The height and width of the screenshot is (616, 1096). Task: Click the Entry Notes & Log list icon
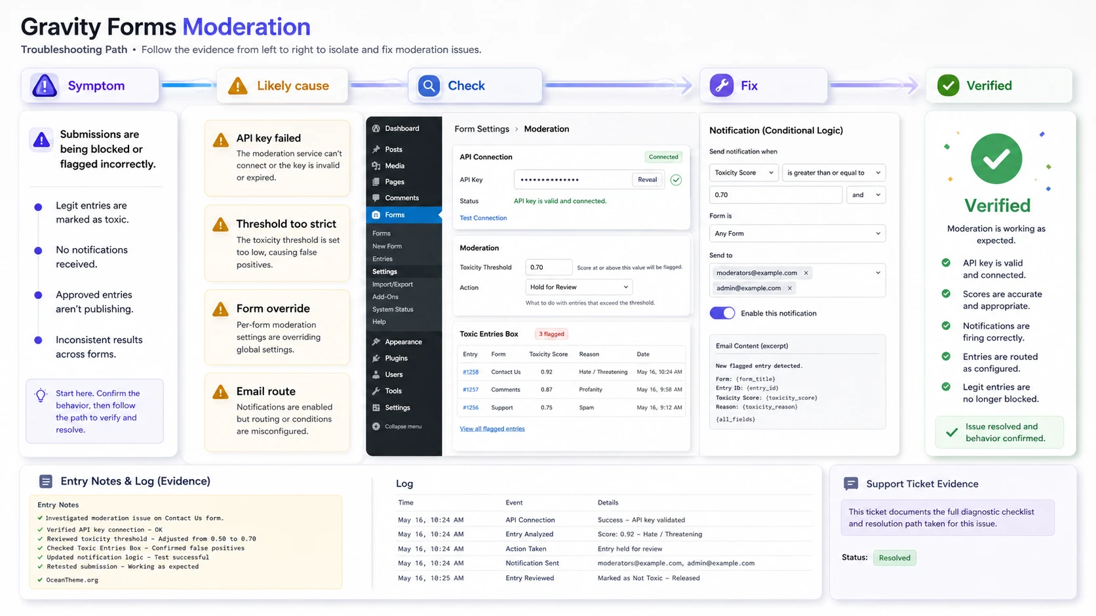(46, 482)
